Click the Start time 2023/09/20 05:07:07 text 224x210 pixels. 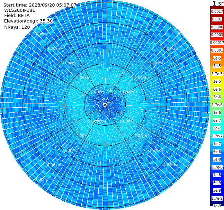click(x=40, y=5)
